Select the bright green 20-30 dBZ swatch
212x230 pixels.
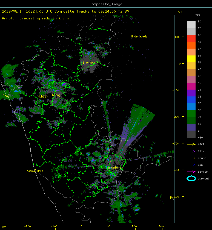[191, 114]
